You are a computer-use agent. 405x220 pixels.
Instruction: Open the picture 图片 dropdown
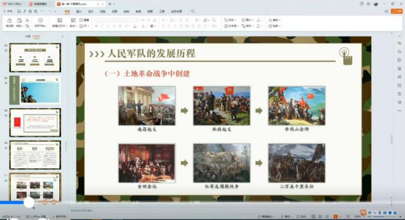248,20
